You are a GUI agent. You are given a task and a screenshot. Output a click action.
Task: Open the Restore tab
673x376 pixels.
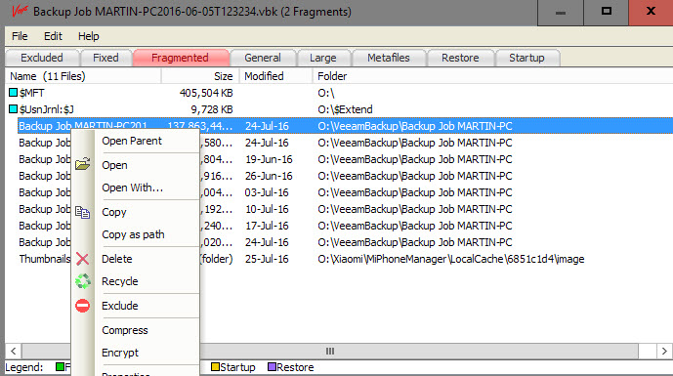(x=460, y=58)
